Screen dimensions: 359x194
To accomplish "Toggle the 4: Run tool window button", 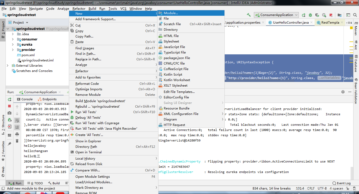I will pyautogui.click(x=15, y=183).
